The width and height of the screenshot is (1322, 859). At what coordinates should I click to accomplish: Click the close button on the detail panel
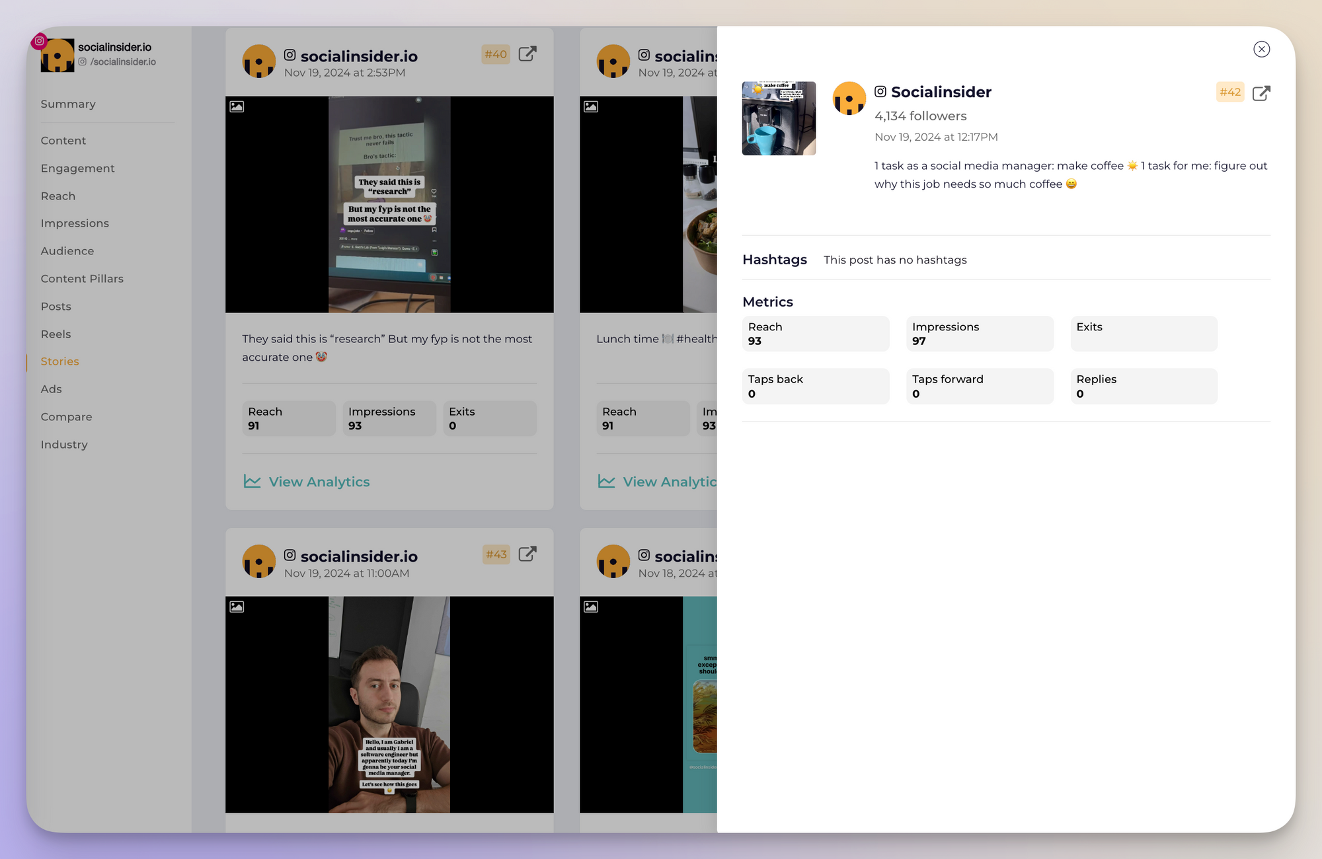1261,48
